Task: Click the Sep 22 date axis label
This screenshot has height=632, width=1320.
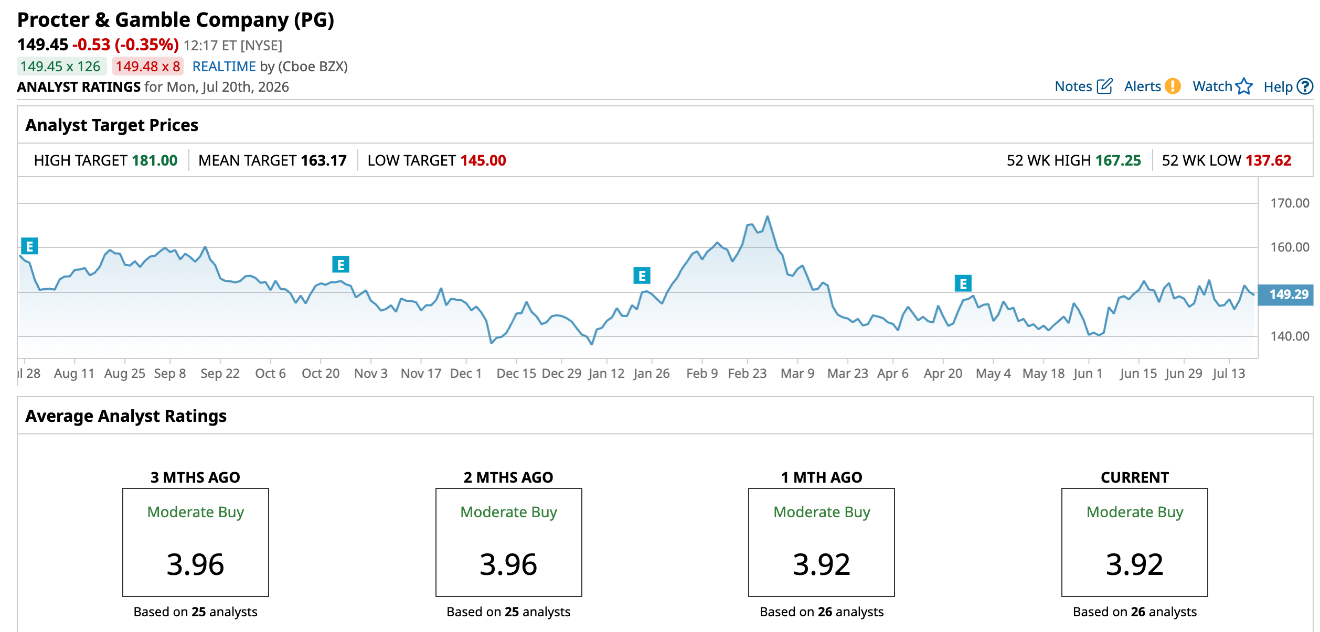Action: [x=220, y=374]
